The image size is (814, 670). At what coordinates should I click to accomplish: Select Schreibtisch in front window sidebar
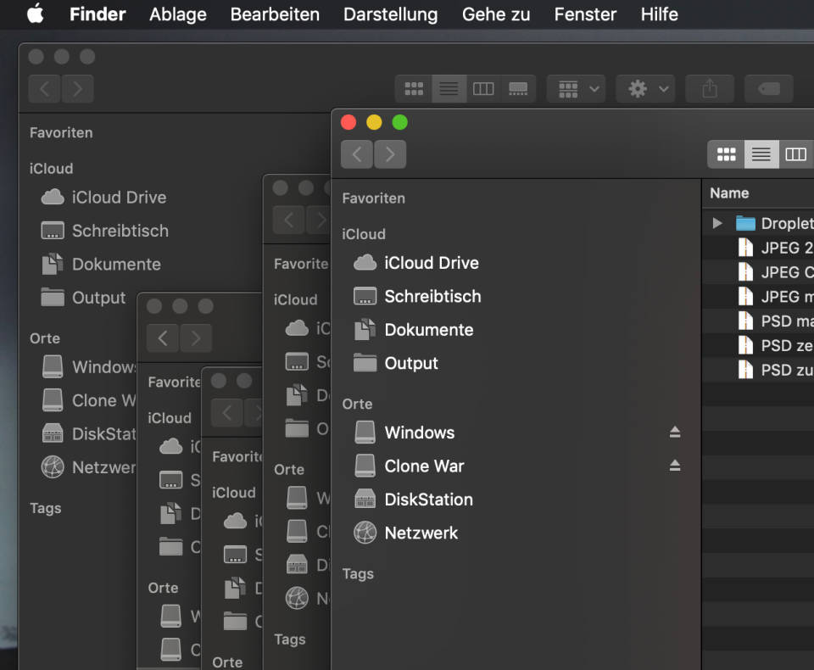tap(417, 296)
